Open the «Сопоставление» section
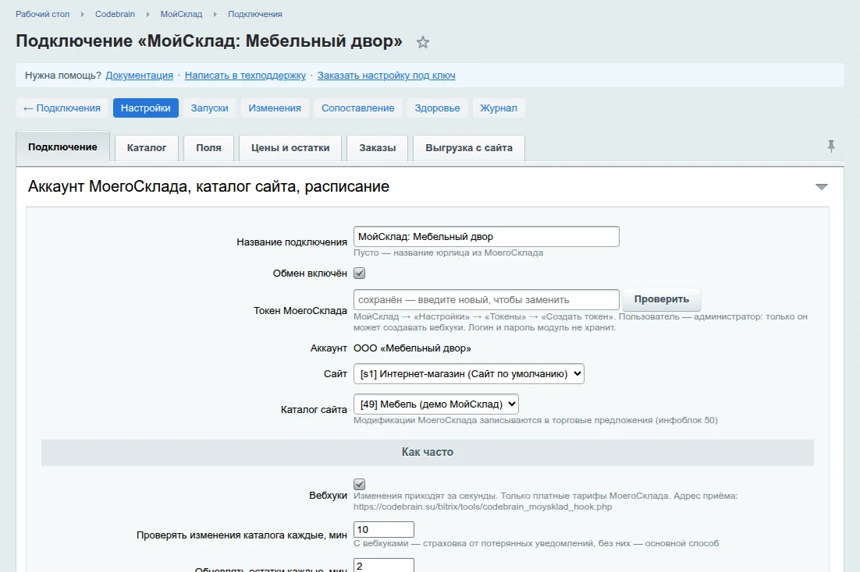Screen dimensions: 860x572 357,108
